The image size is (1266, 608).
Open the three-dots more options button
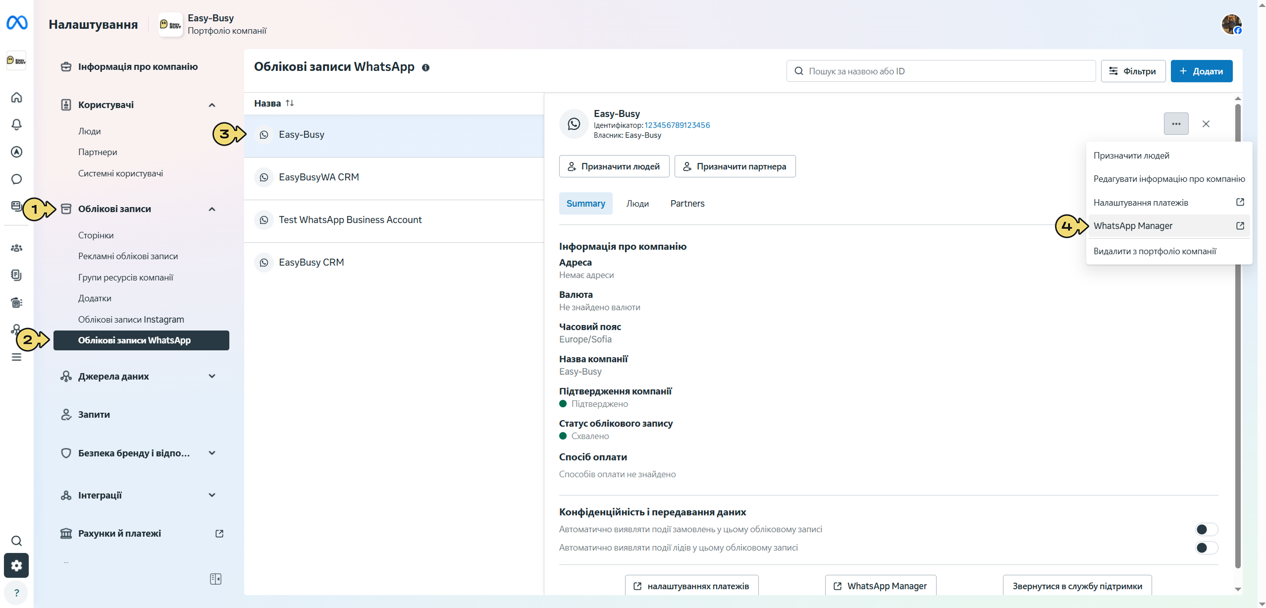[1176, 124]
